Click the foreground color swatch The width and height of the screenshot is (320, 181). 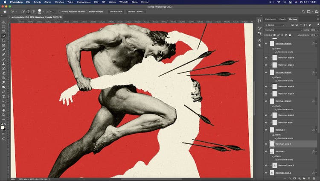coord(3,128)
